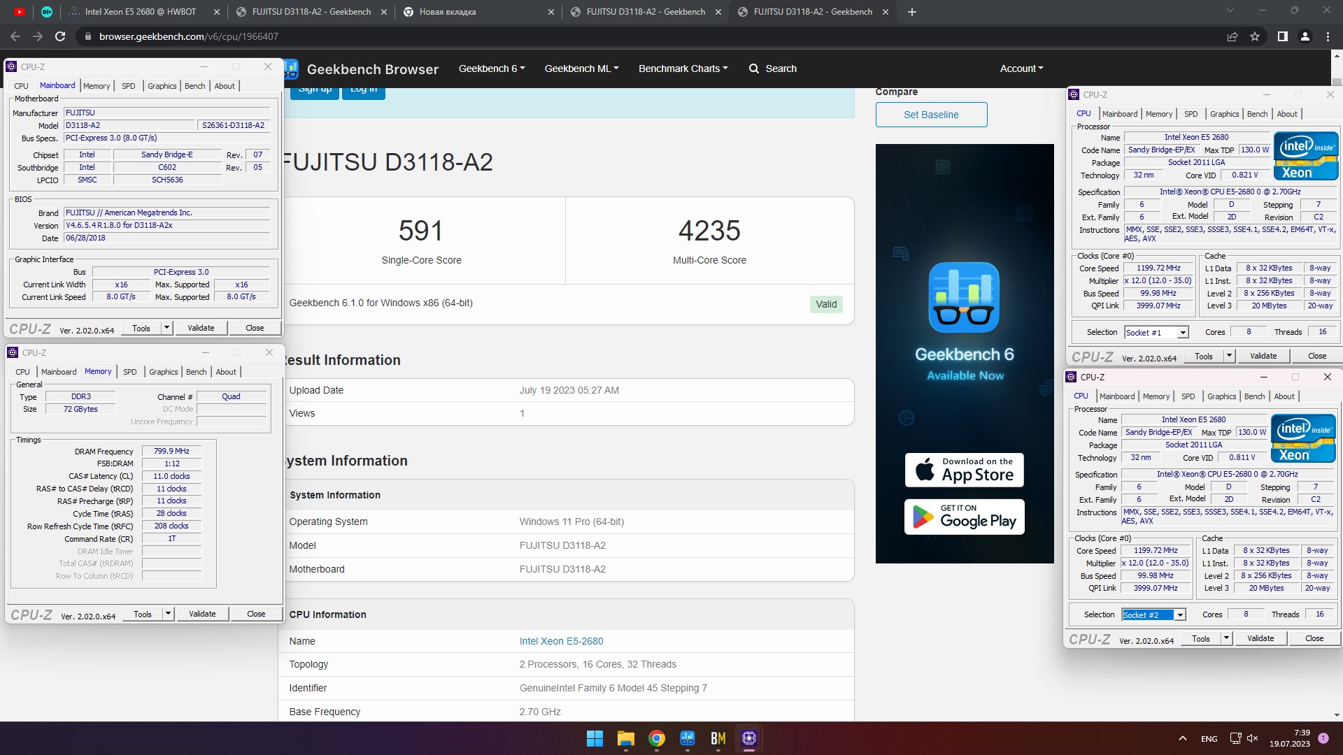This screenshot has height=755, width=1343.
Task: Open the BM app in taskbar
Action: [718, 738]
